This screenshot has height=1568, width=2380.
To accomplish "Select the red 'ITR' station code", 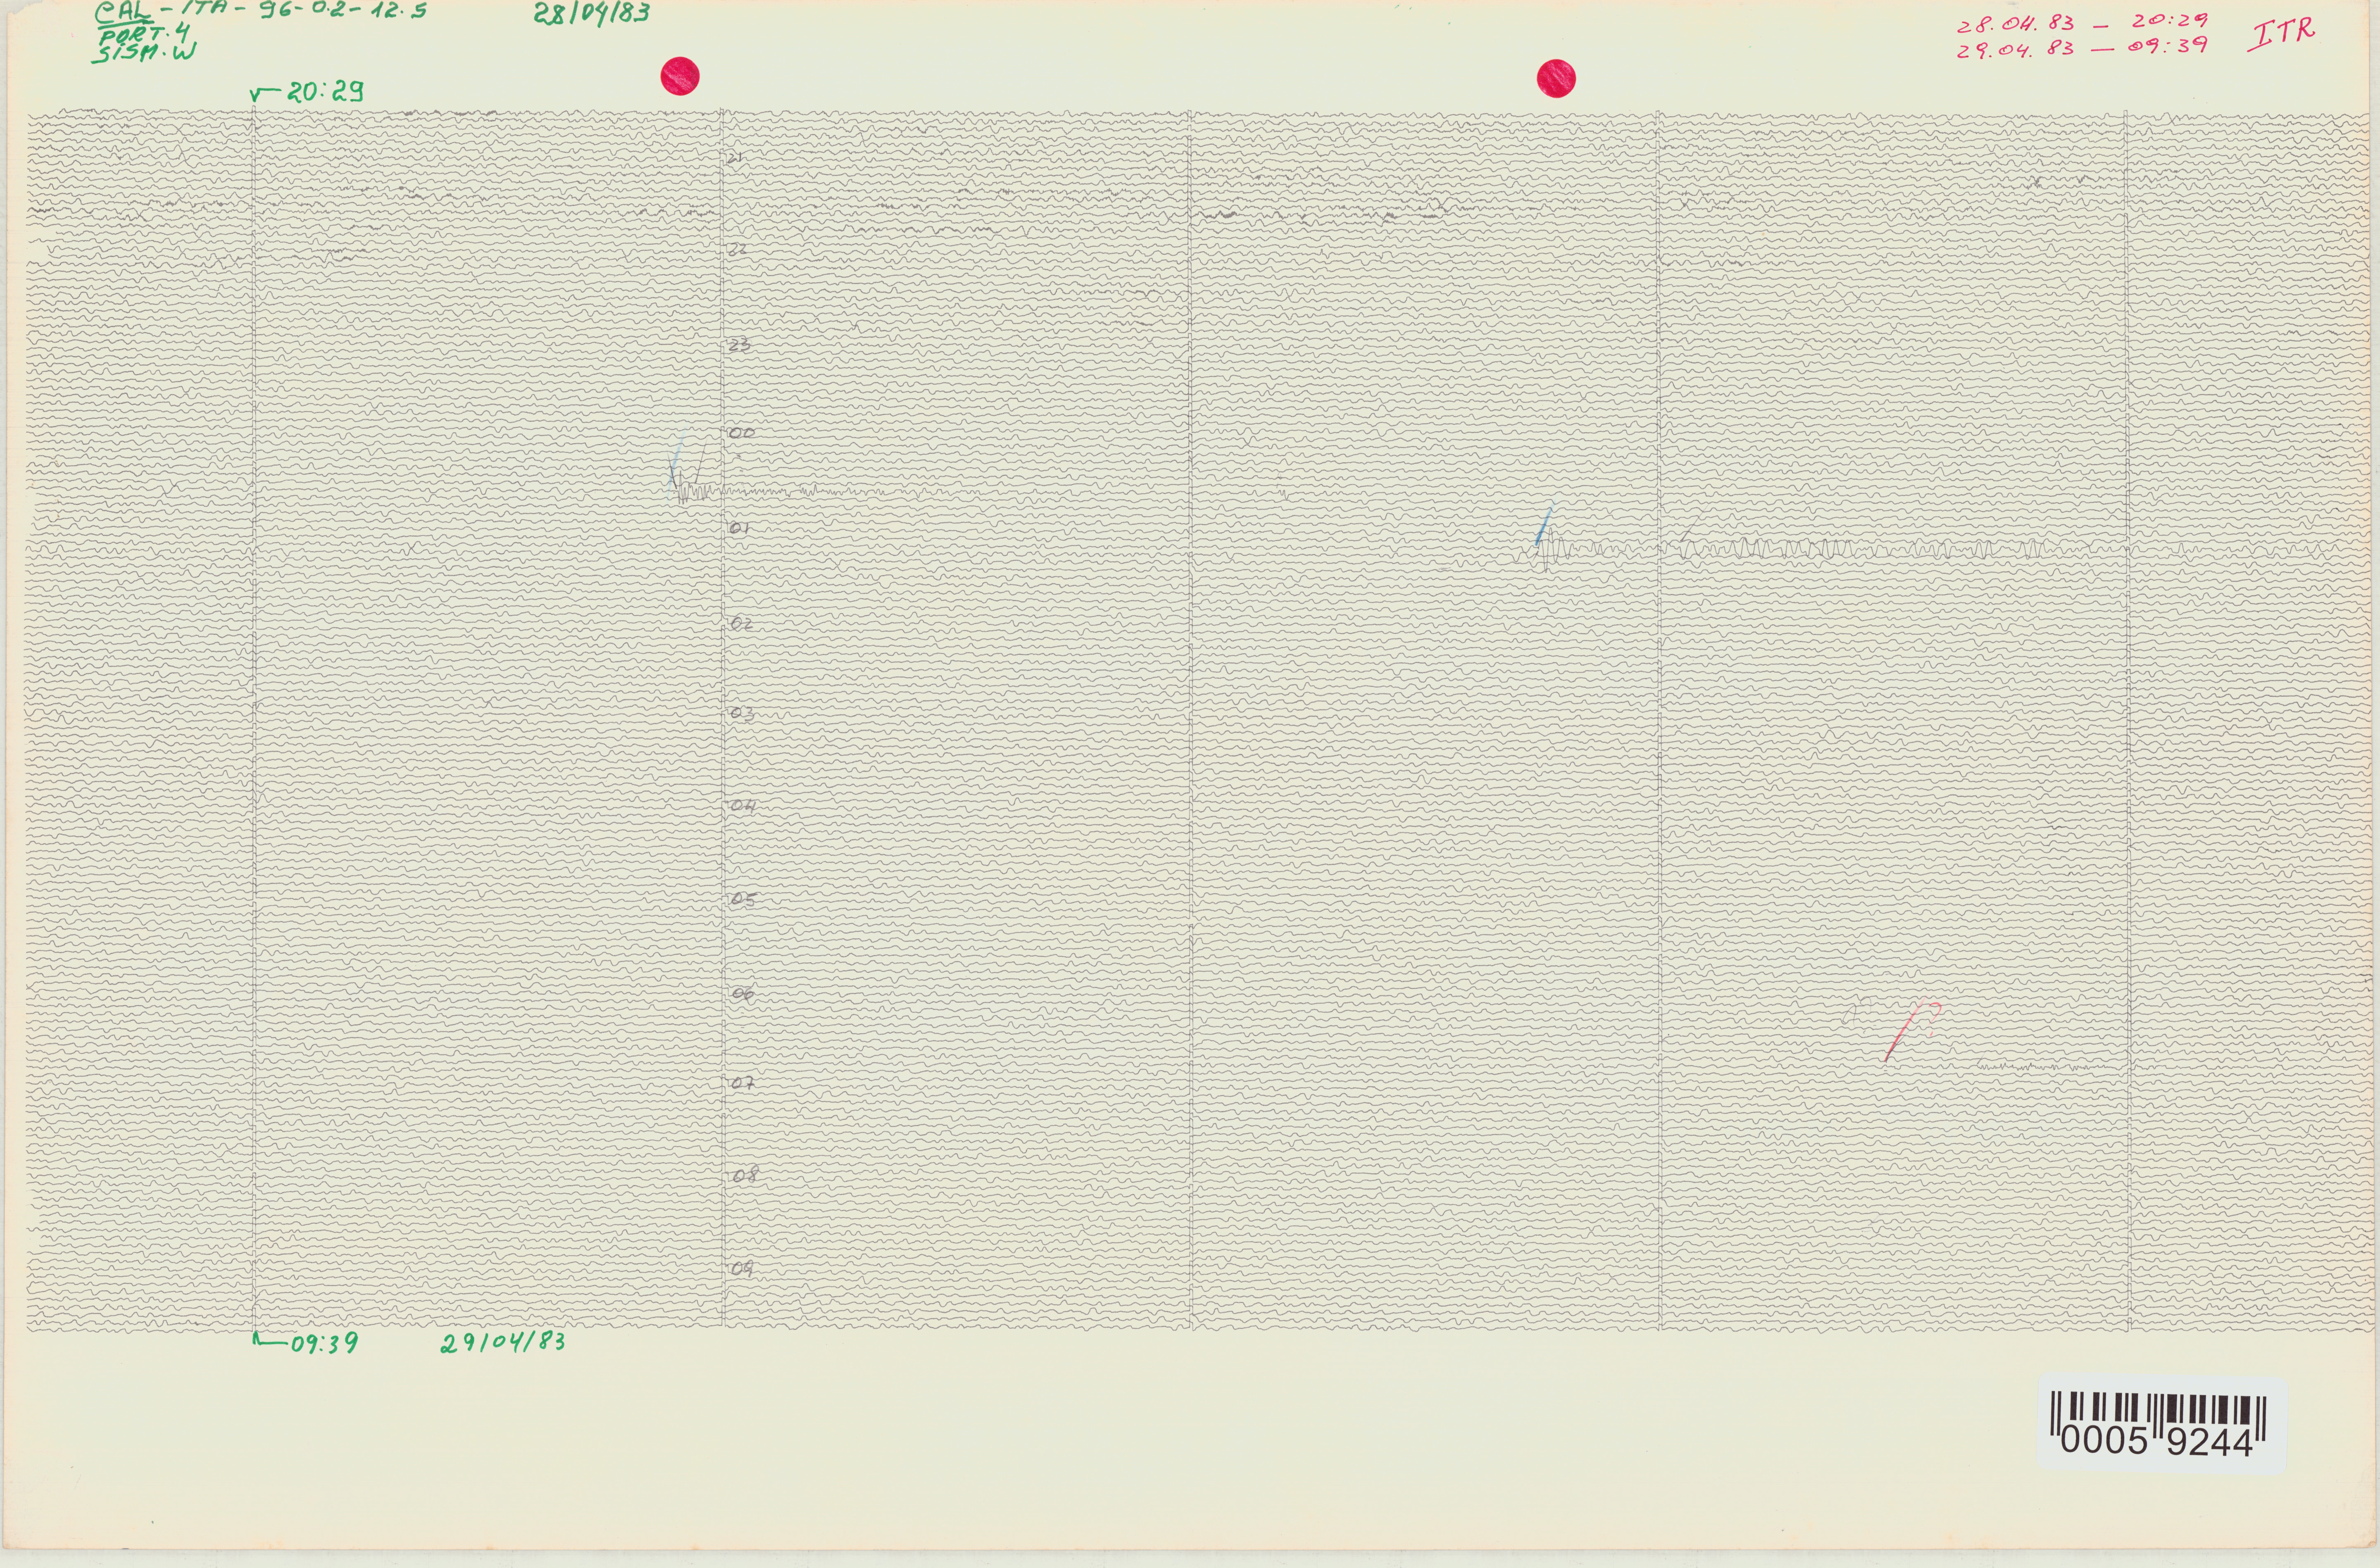I will (x=2281, y=33).
